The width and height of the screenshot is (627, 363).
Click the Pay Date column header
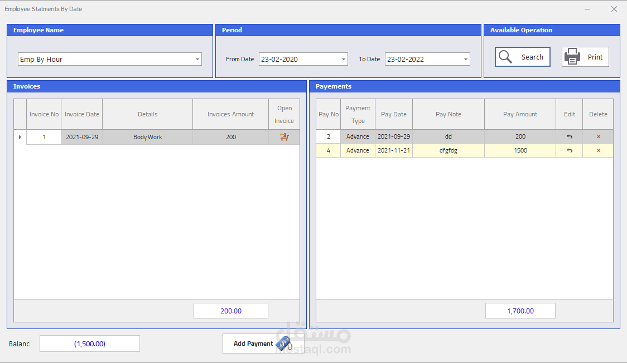[394, 114]
